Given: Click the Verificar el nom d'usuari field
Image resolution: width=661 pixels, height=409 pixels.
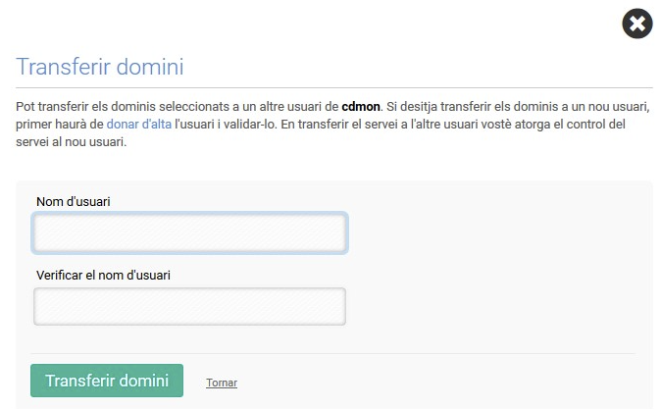Looking at the screenshot, I should point(189,307).
